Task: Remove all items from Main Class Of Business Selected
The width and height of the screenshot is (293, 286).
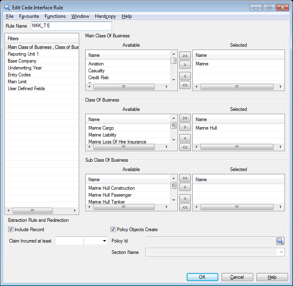Action: [185, 85]
